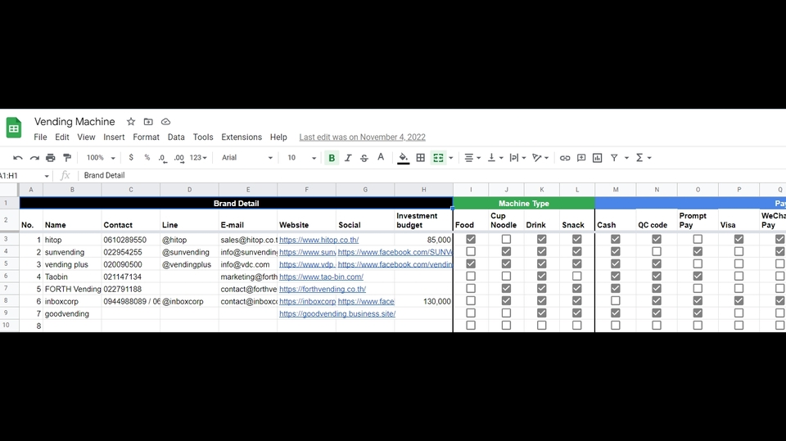Check Cup Noodle checkbox for hitop
Screen dimensions: 786x441
(506, 240)
